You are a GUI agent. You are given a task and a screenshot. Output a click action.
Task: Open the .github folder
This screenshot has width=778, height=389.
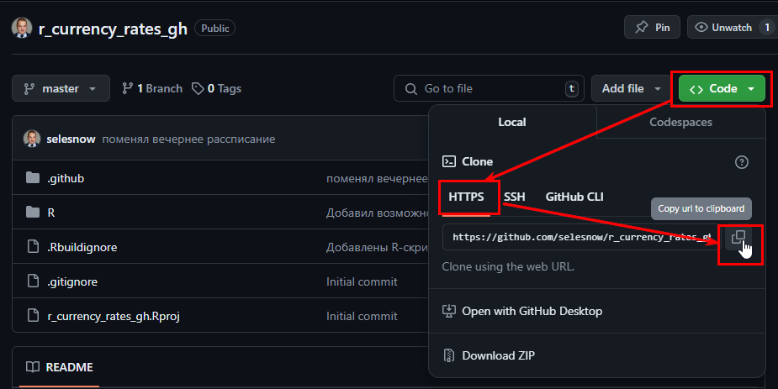pos(66,178)
